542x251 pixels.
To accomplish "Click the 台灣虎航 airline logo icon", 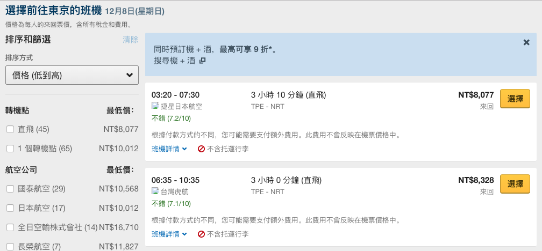I will coord(155,191).
